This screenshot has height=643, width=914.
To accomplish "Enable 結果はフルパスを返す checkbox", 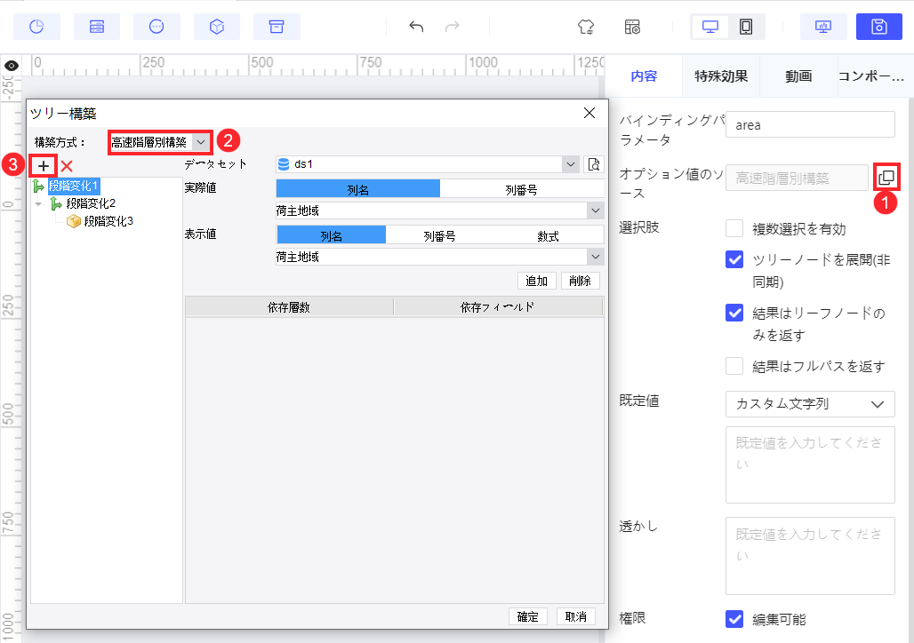I will [734, 366].
